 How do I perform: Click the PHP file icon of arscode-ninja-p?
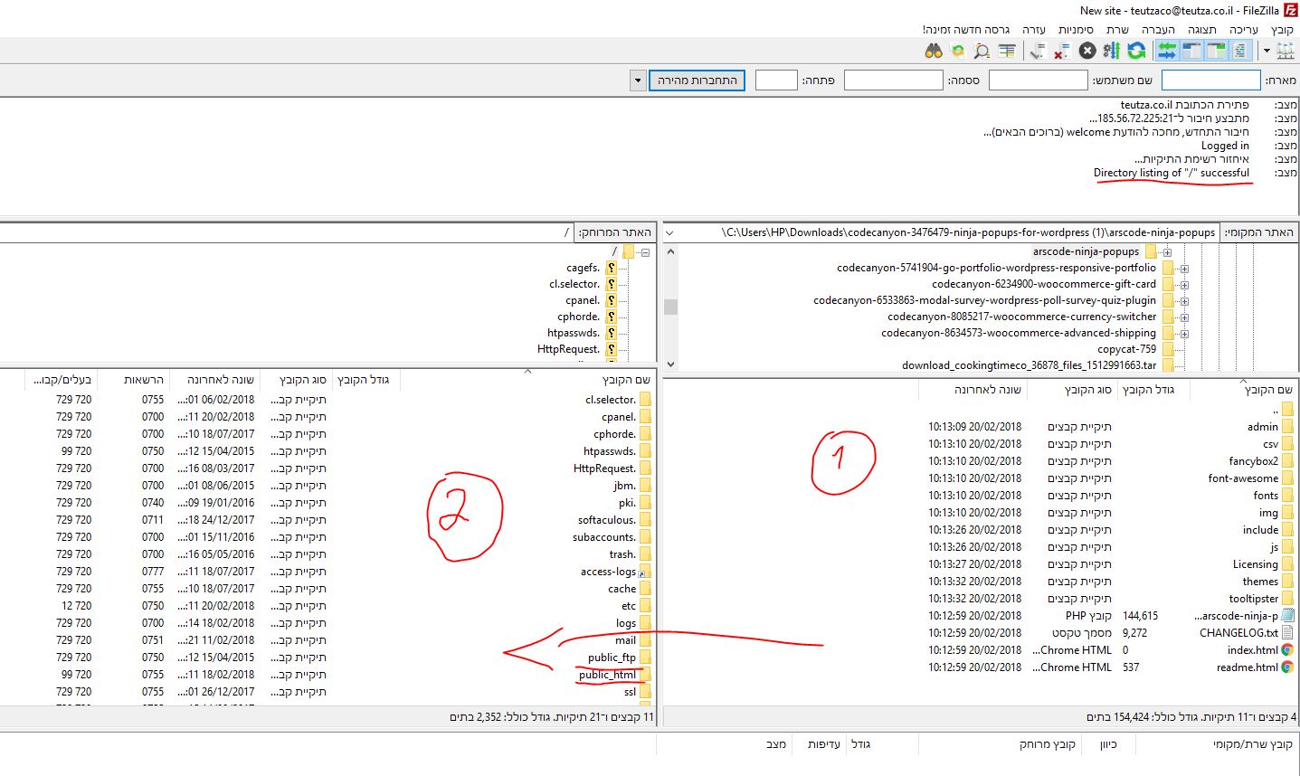1287,615
